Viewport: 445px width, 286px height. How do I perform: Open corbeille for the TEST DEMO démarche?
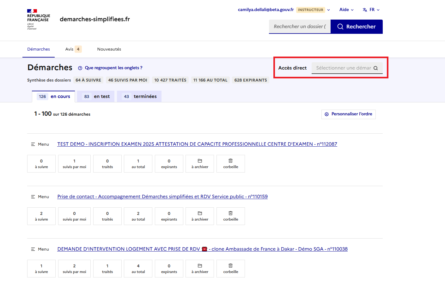230,164
